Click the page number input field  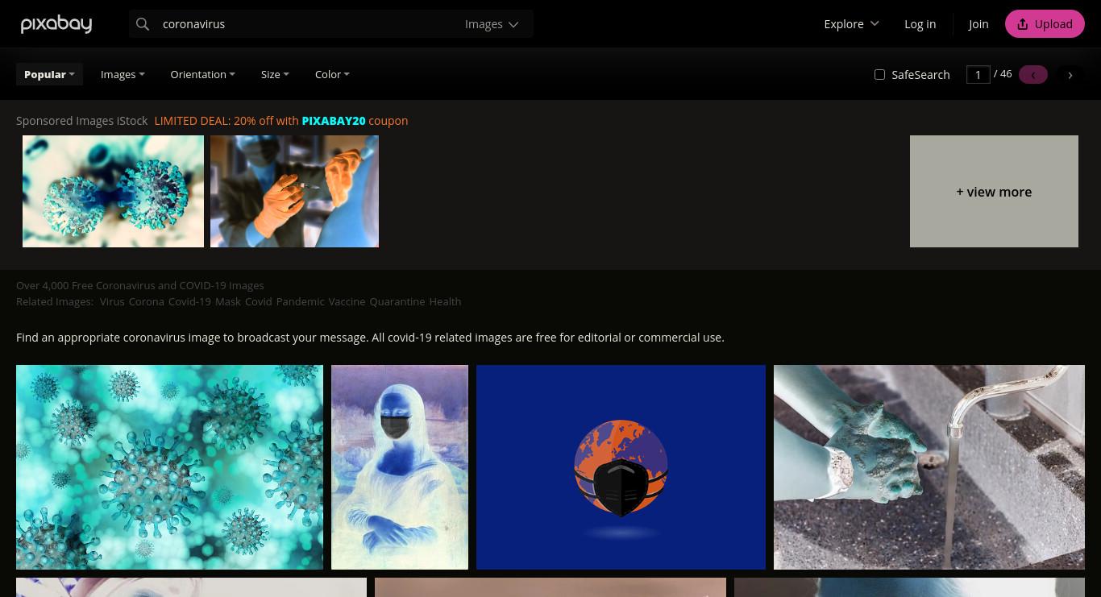[x=978, y=75]
